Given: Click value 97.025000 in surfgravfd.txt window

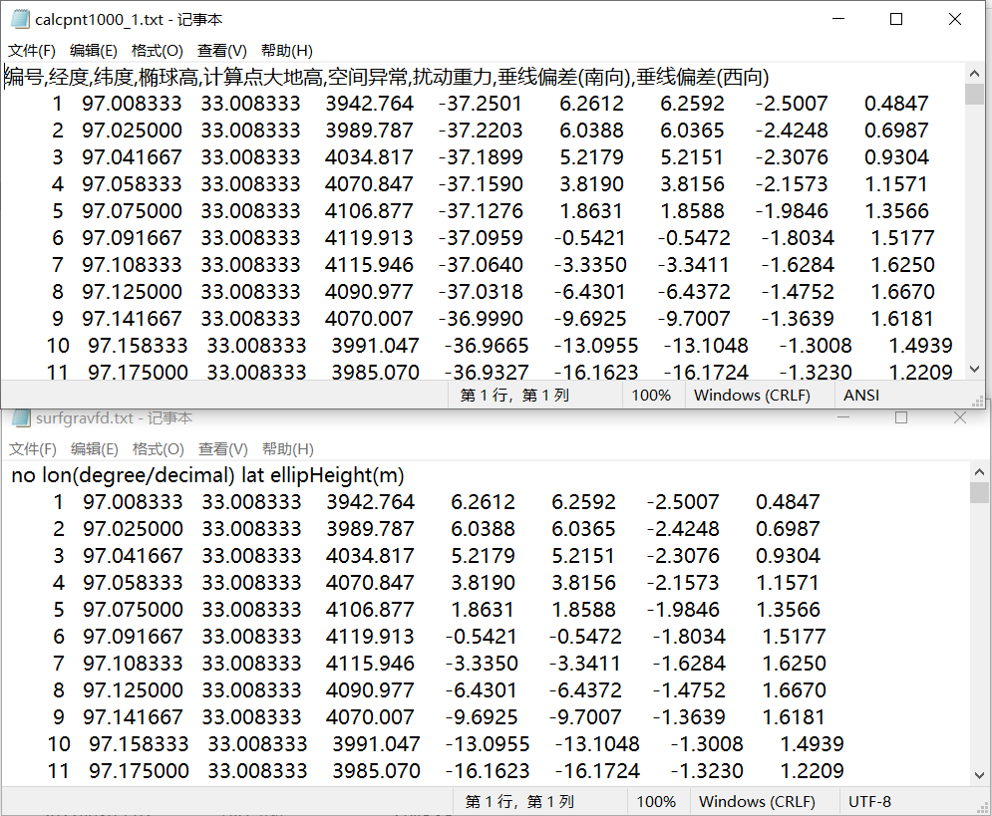Looking at the screenshot, I should pyautogui.click(x=133, y=529).
